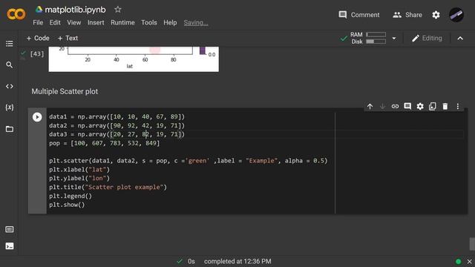Place cursor in data3 array line

(117, 134)
